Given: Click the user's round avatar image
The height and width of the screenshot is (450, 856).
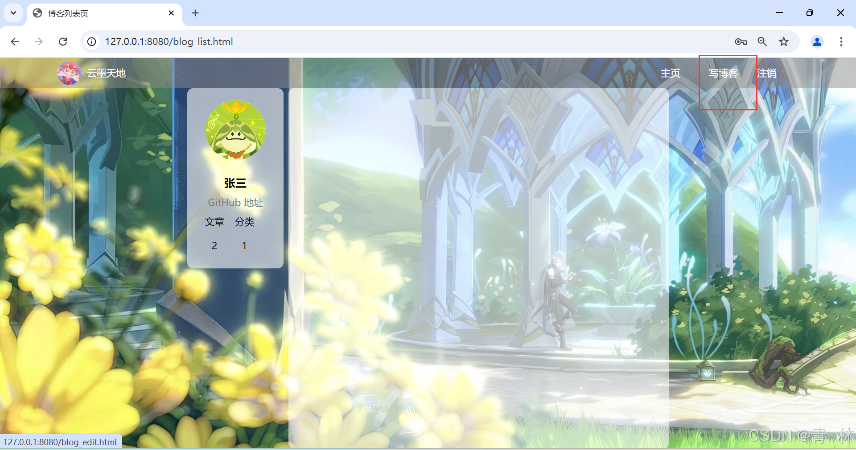Looking at the screenshot, I should click(235, 130).
